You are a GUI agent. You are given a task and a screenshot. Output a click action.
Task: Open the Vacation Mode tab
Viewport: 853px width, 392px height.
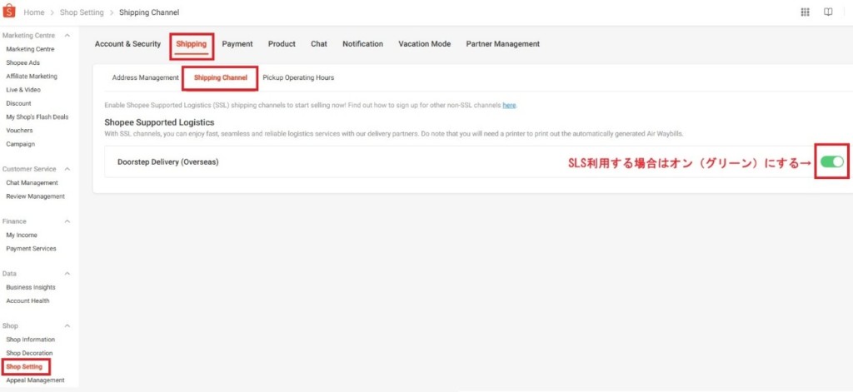point(424,44)
